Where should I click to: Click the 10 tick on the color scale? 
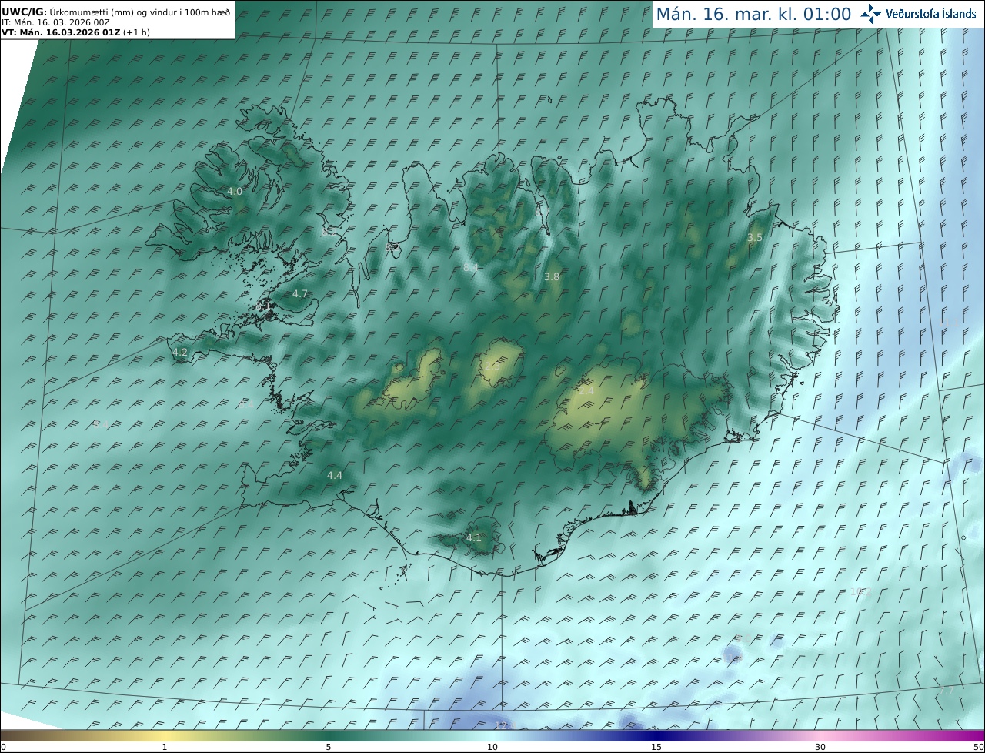(x=492, y=747)
